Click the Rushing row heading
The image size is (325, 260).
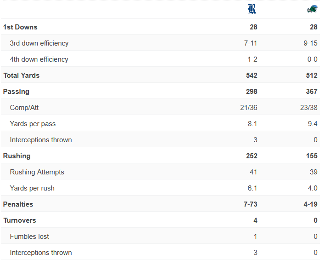pos(17,156)
